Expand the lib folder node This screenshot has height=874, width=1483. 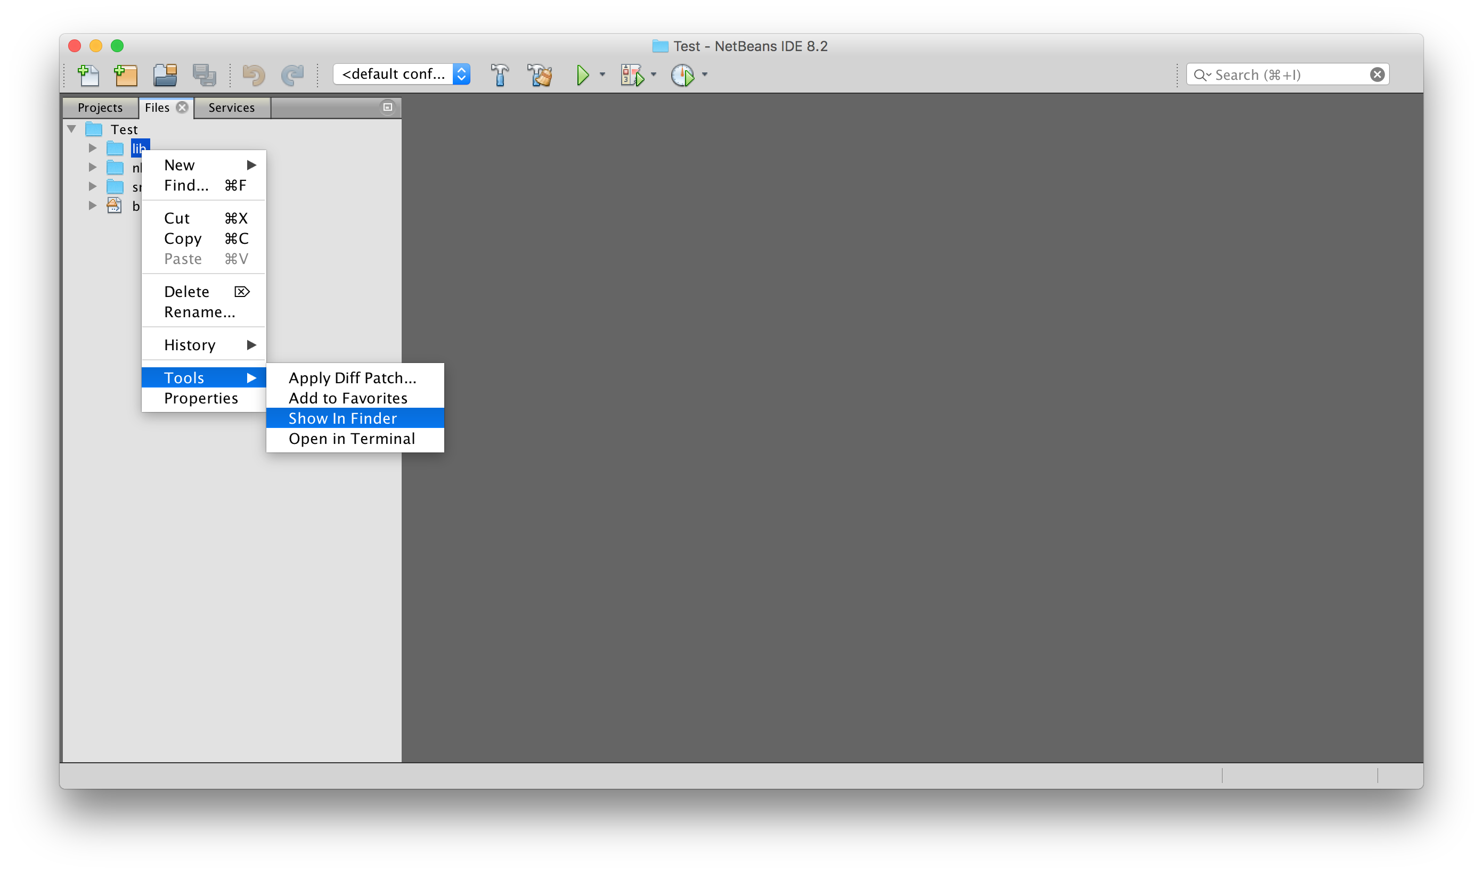point(93,148)
